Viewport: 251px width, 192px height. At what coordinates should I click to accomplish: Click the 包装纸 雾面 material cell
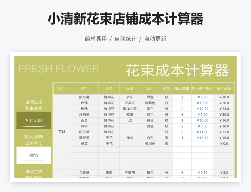click(84, 173)
